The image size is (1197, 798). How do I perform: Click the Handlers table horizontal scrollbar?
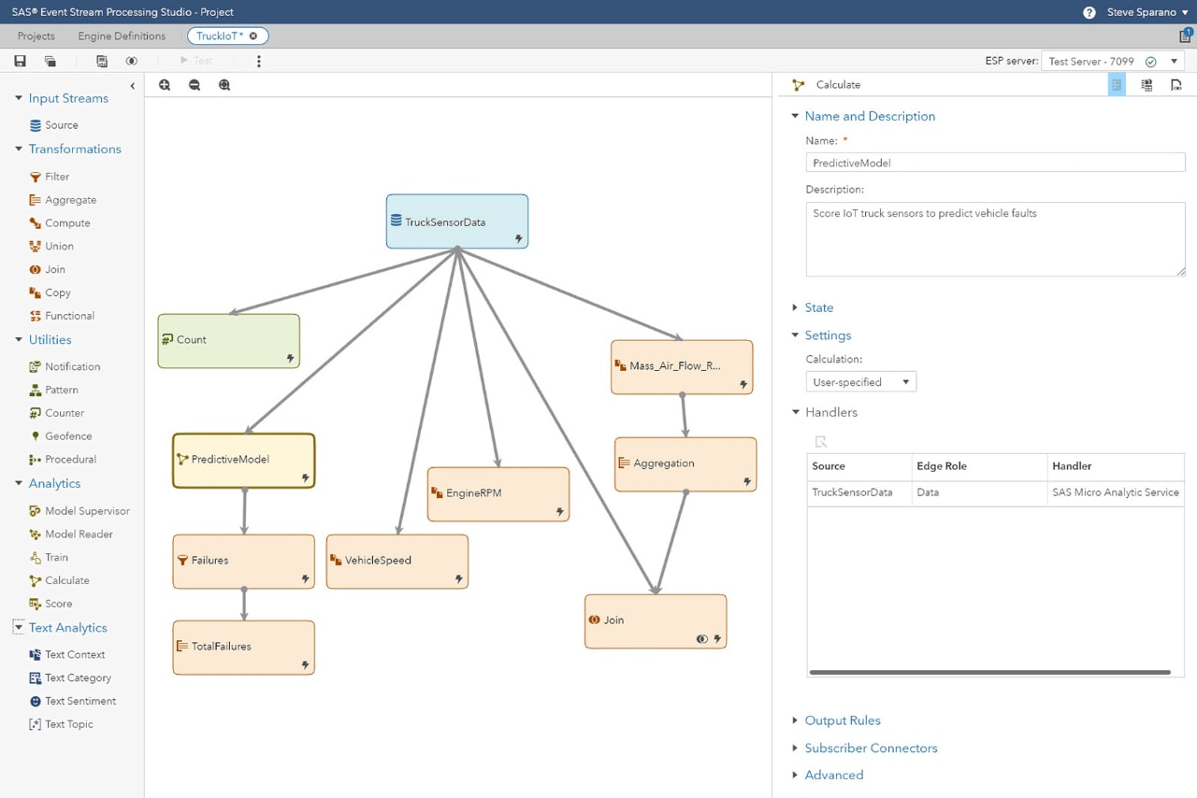tap(989, 672)
